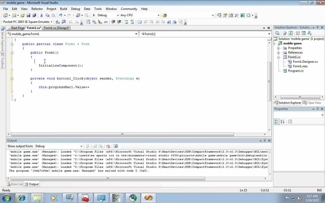Click Show All Files in Solution Explorer
This screenshot has height=203, width=325.
(x=284, y=33)
